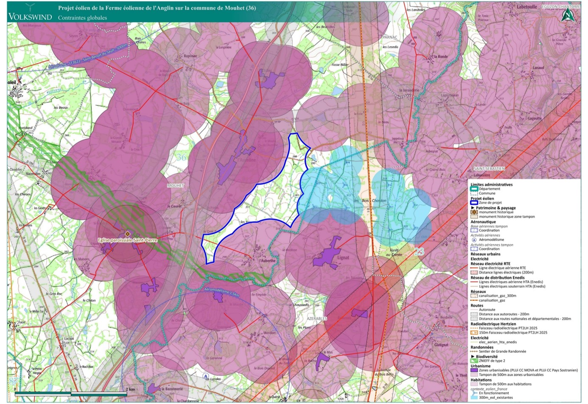The width and height of the screenshot is (588, 404).
Task: Click the map title mentioning Mouhet (36)
Action: point(157,8)
